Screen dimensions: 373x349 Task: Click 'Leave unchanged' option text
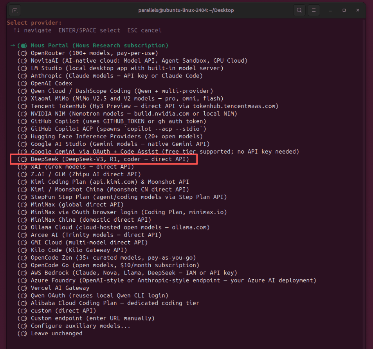pos(57,333)
